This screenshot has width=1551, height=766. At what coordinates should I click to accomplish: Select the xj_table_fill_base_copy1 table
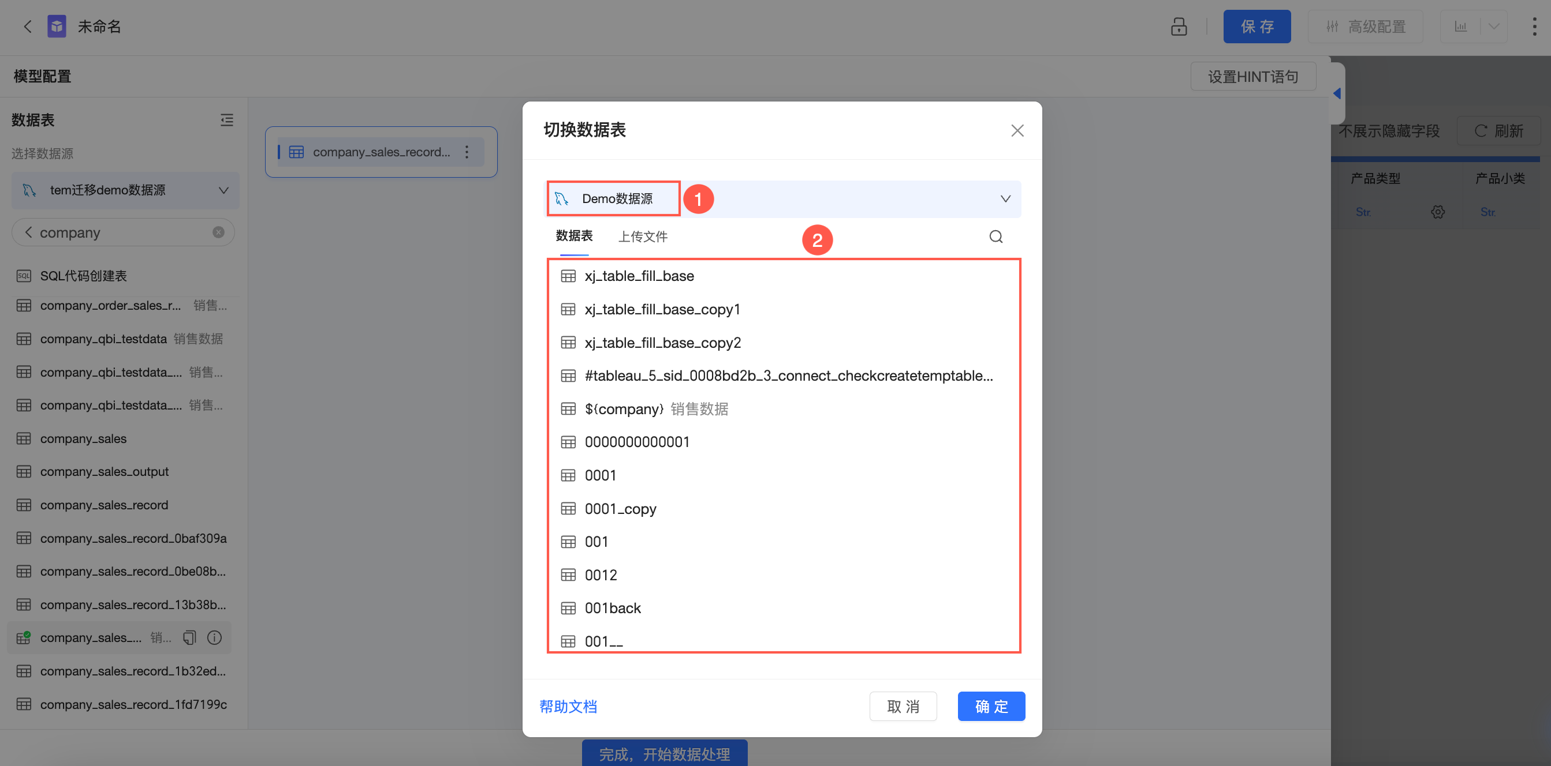click(x=662, y=309)
